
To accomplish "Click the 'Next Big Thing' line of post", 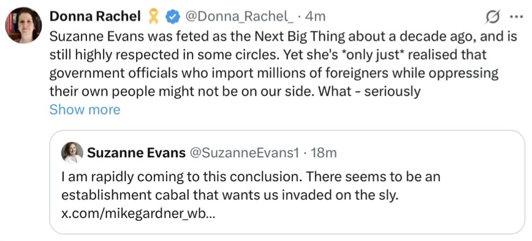I will (x=283, y=37).
